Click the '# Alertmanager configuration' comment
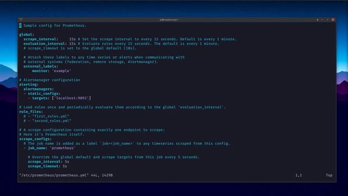Image resolution: width=348 pixels, height=196 pixels. (49, 80)
